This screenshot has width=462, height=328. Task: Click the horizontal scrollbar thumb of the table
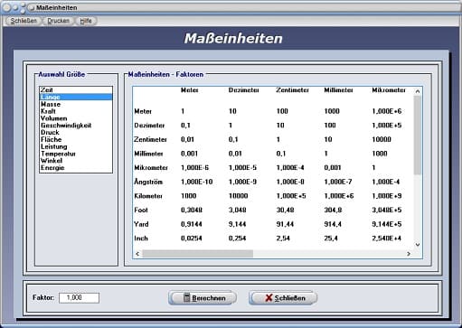(x=198, y=254)
